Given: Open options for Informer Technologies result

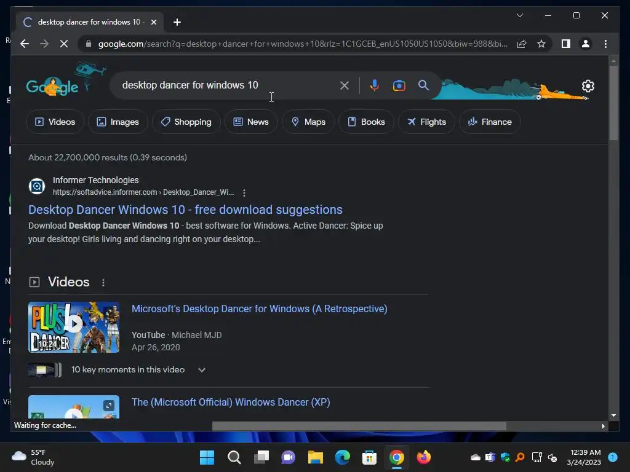Looking at the screenshot, I should pos(244,192).
